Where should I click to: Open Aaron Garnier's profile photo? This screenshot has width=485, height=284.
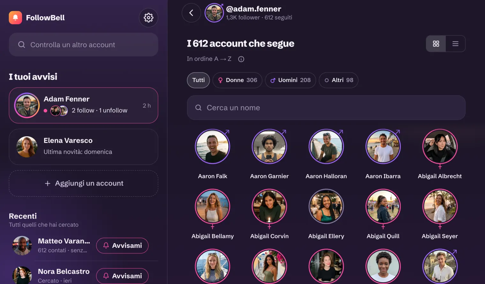click(269, 146)
